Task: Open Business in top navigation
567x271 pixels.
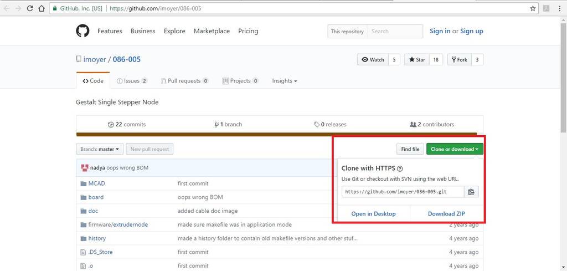Action: 143,31
